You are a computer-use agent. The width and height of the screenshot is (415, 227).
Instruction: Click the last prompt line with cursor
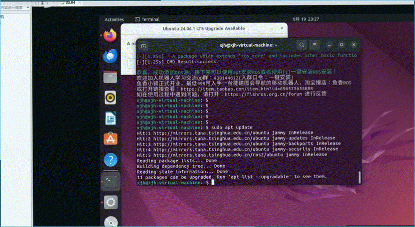pyautogui.click(x=176, y=182)
